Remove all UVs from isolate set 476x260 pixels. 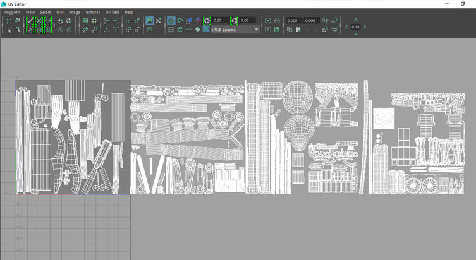(128, 30)
